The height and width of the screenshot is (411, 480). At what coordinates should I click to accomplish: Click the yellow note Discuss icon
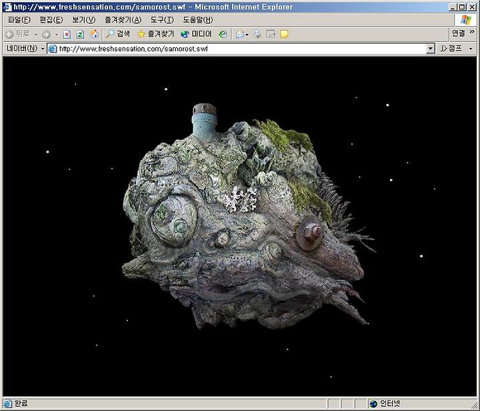pyautogui.click(x=284, y=34)
